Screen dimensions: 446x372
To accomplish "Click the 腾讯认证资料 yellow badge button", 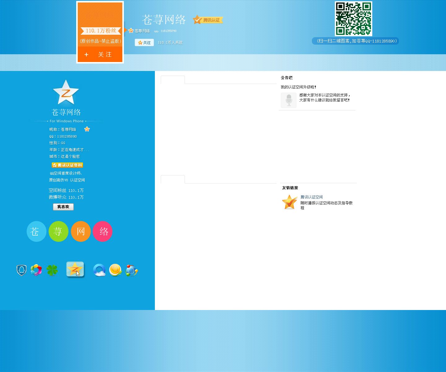I will coord(67,165).
